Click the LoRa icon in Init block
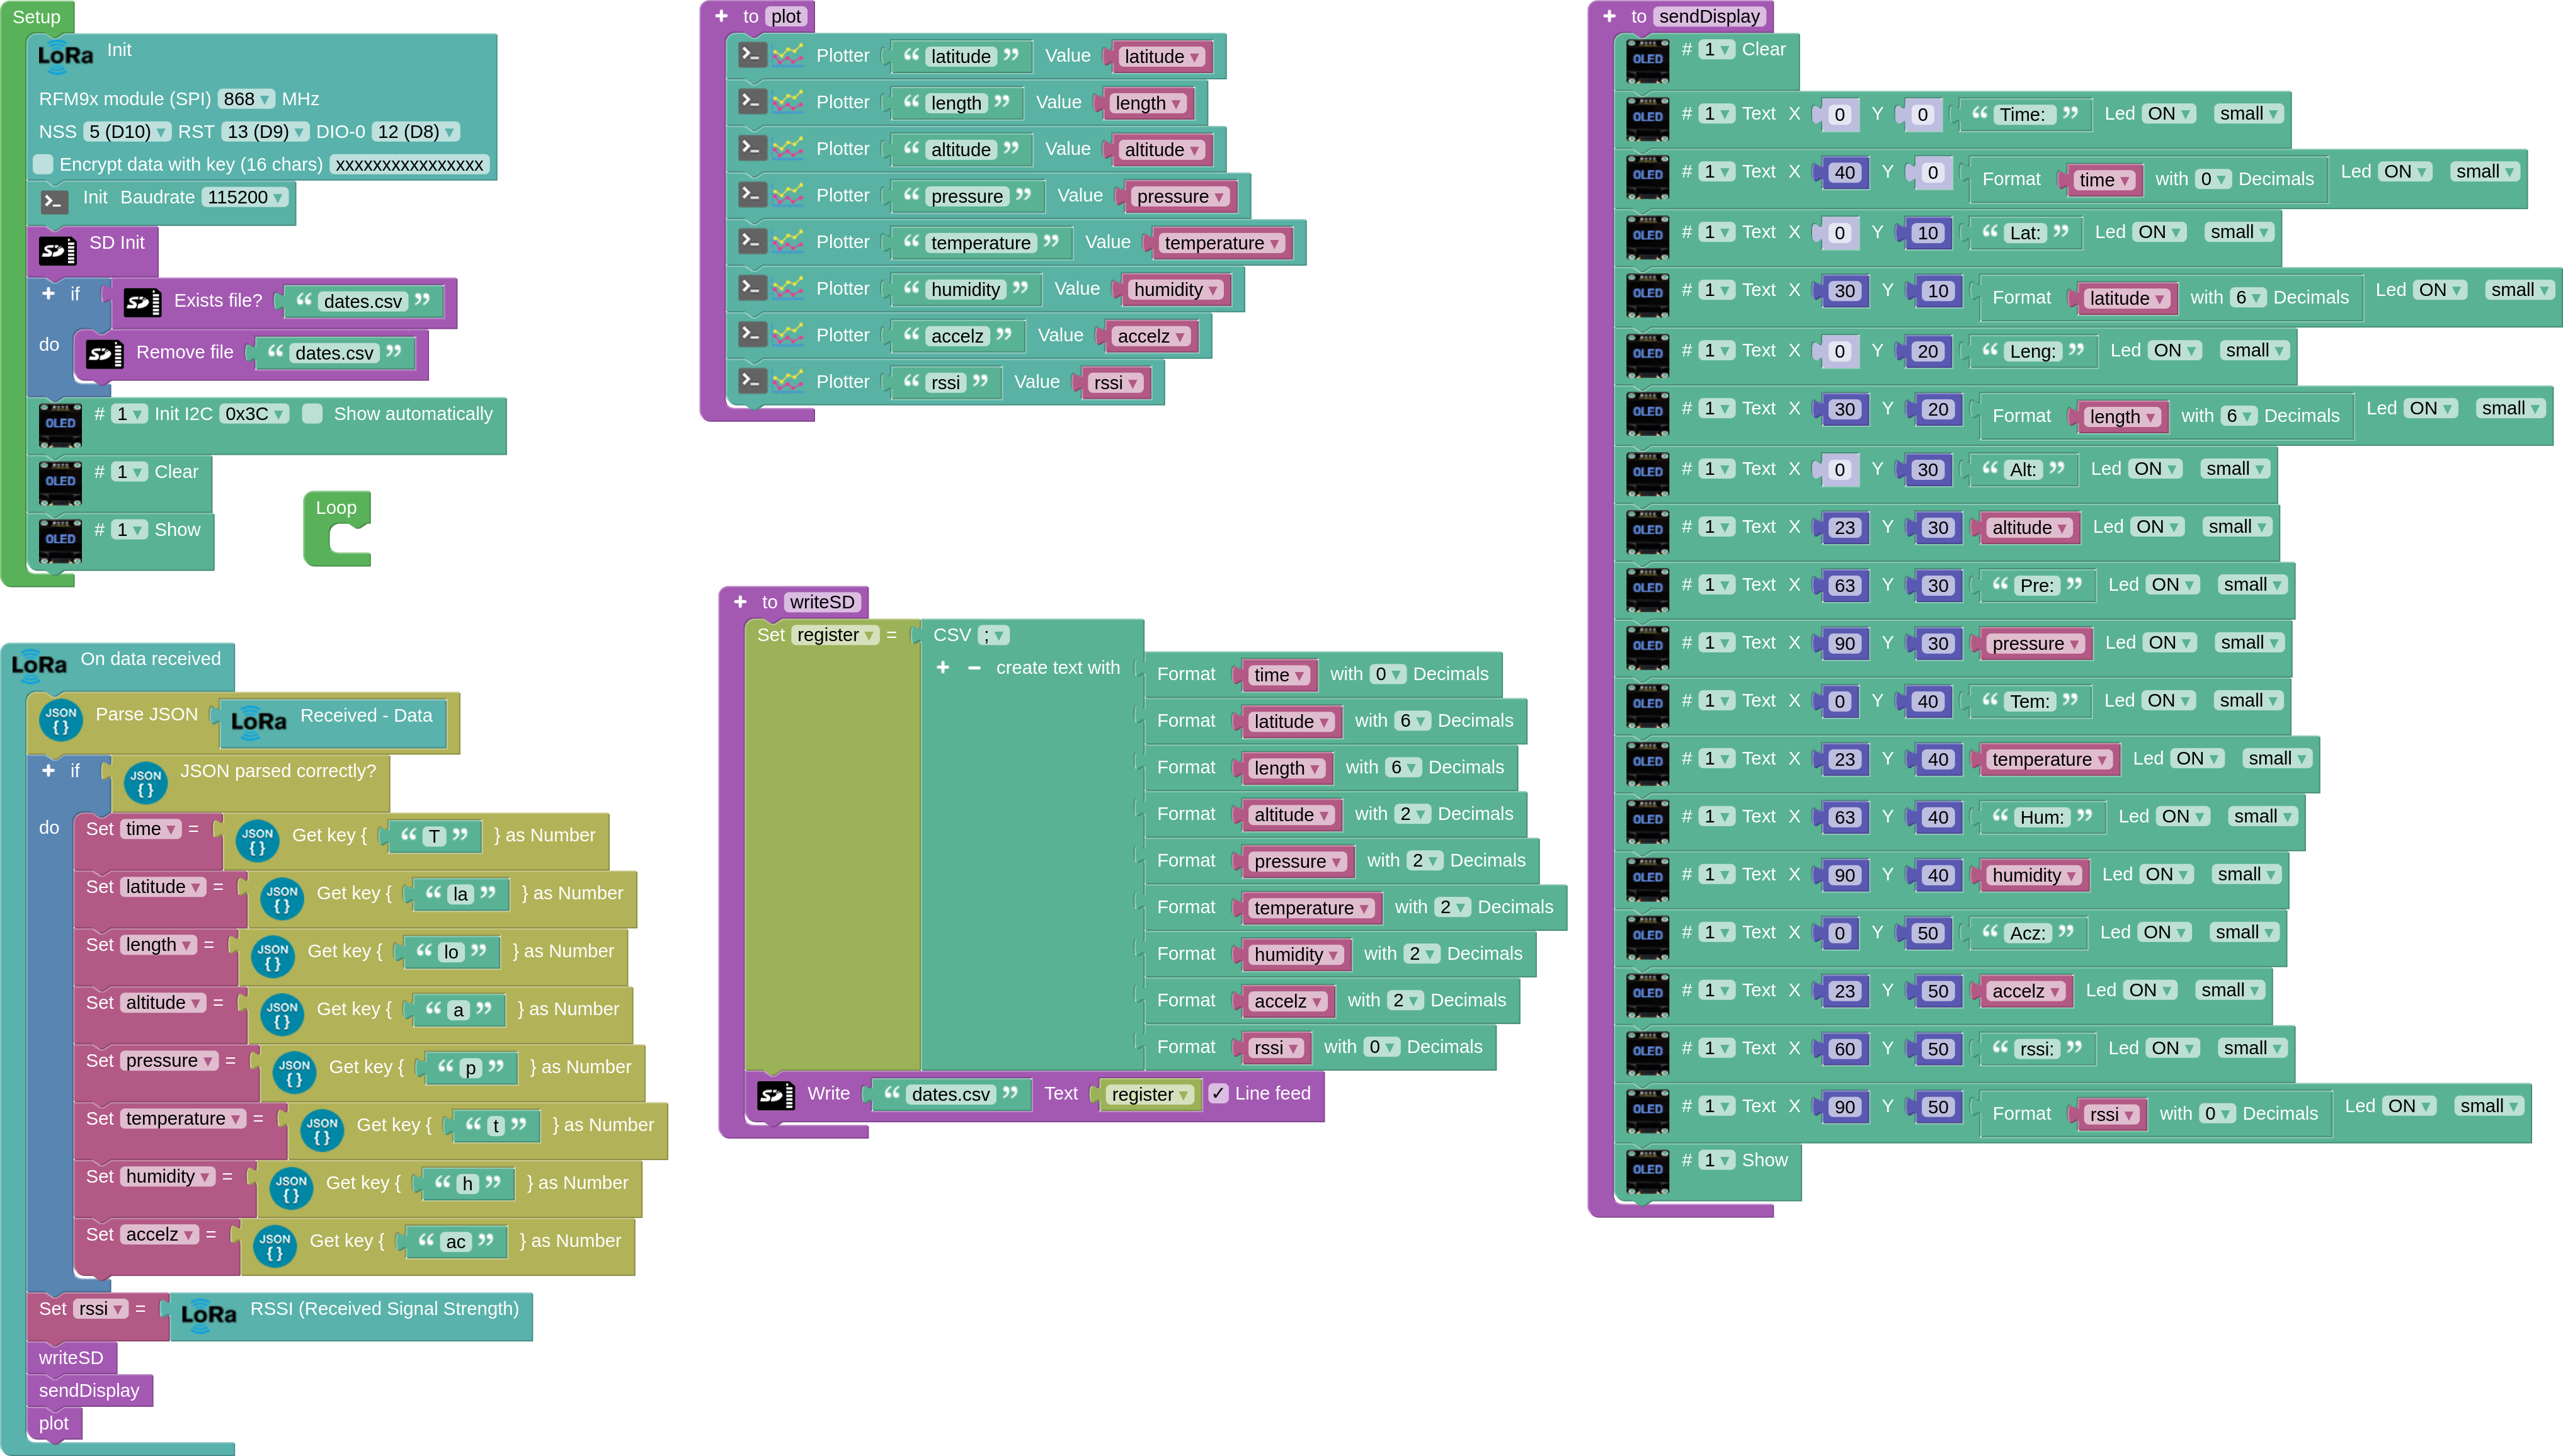 click(x=65, y=56)
